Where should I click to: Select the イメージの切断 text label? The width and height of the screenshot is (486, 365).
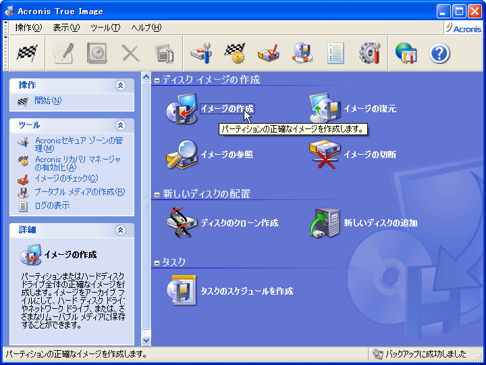tap(370, 154)
